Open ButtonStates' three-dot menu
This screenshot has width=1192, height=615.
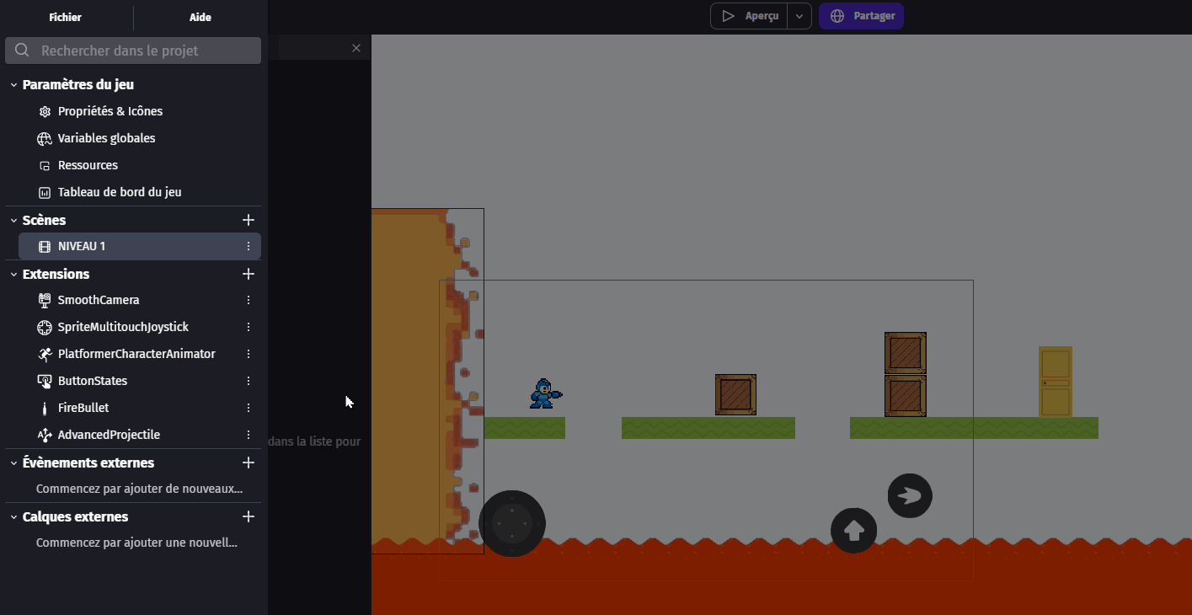[x=249, y=381]
